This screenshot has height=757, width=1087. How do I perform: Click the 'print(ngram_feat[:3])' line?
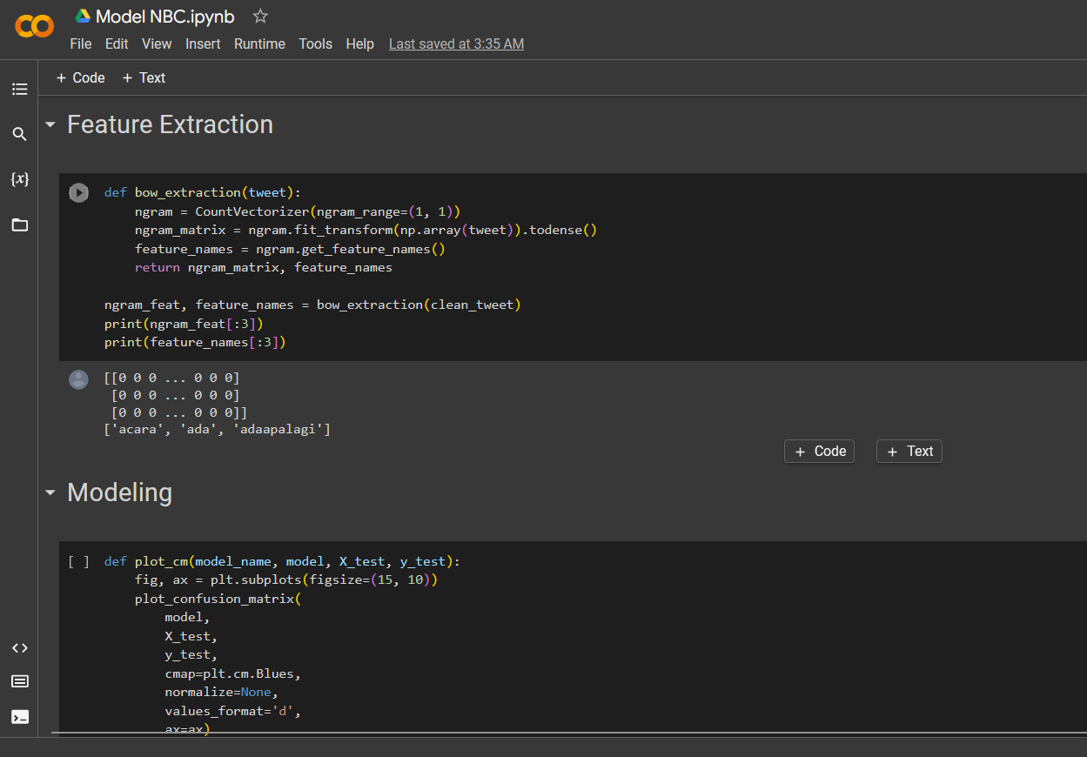tap(184, 324)
